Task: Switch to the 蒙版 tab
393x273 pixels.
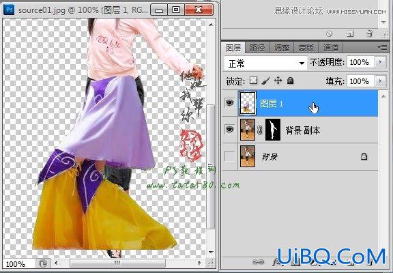Action: pyautogui.click(x=306, y=48)
